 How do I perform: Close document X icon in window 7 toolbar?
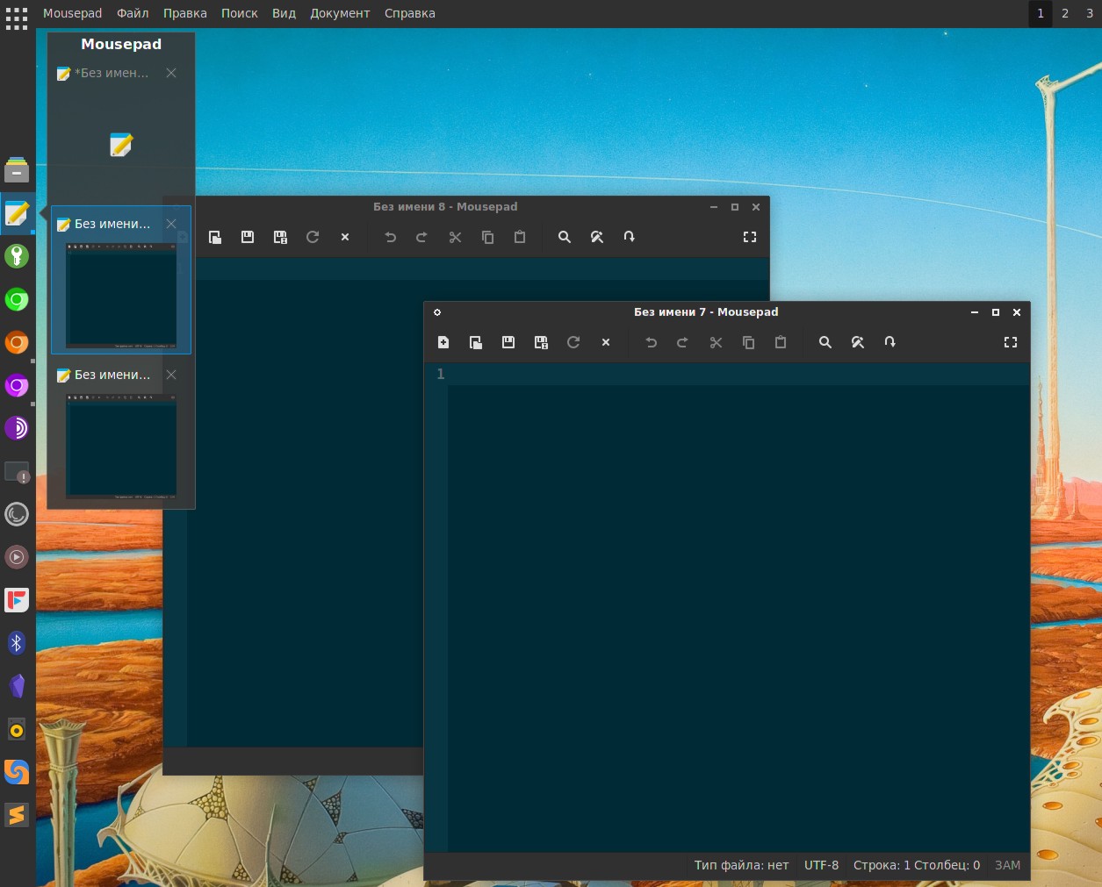[606, 342]
